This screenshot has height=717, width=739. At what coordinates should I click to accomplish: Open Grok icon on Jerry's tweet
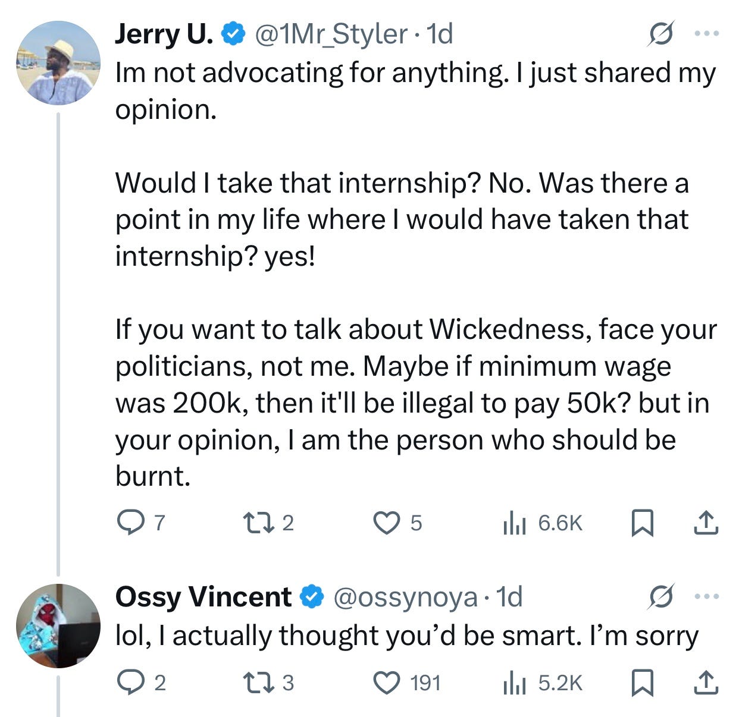click(x=661, y=34)
